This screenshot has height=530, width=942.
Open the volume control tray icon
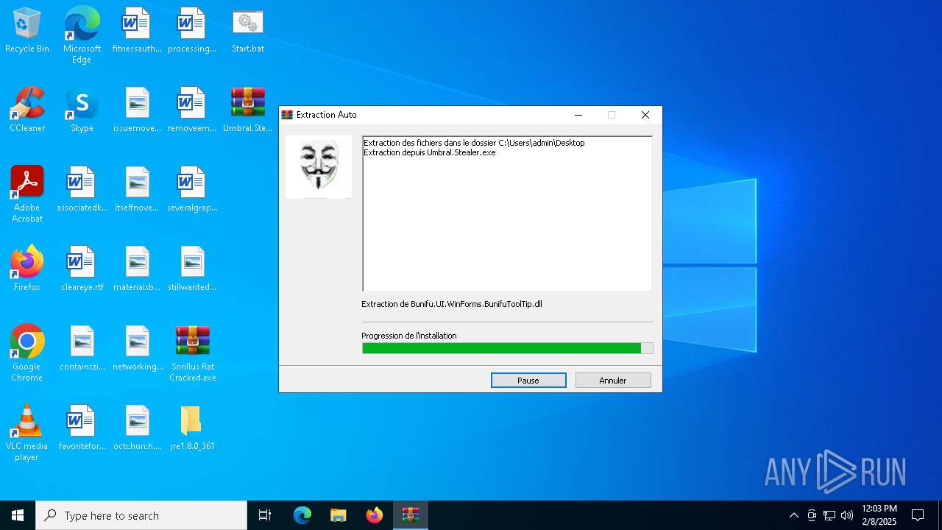[847, 515]
